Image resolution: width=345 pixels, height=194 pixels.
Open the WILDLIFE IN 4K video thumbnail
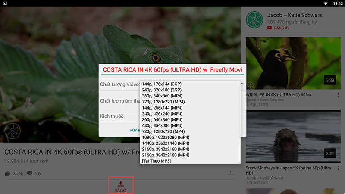click(293, 63)
